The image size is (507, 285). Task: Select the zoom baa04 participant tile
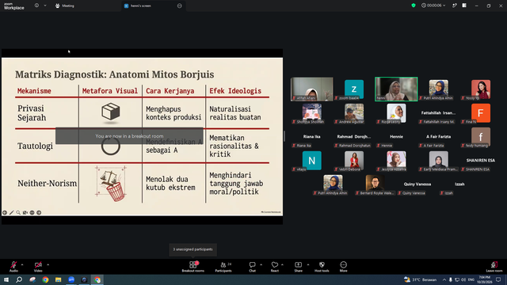click(x=354, y=89)
